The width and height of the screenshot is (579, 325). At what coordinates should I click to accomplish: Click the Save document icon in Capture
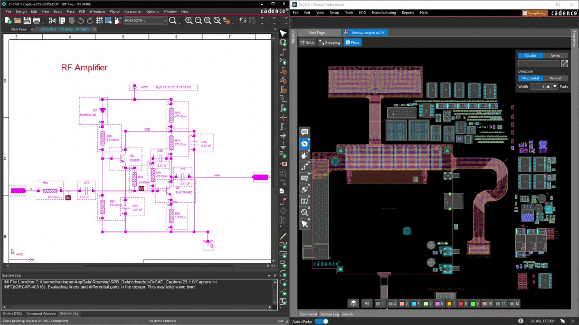click(27, 20)
